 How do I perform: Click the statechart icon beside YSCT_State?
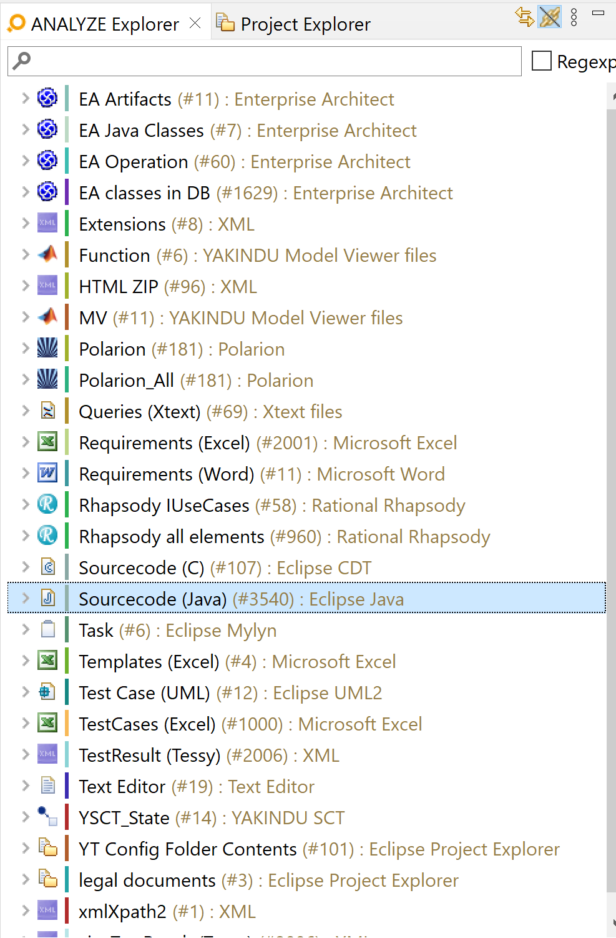pos(47,817)
